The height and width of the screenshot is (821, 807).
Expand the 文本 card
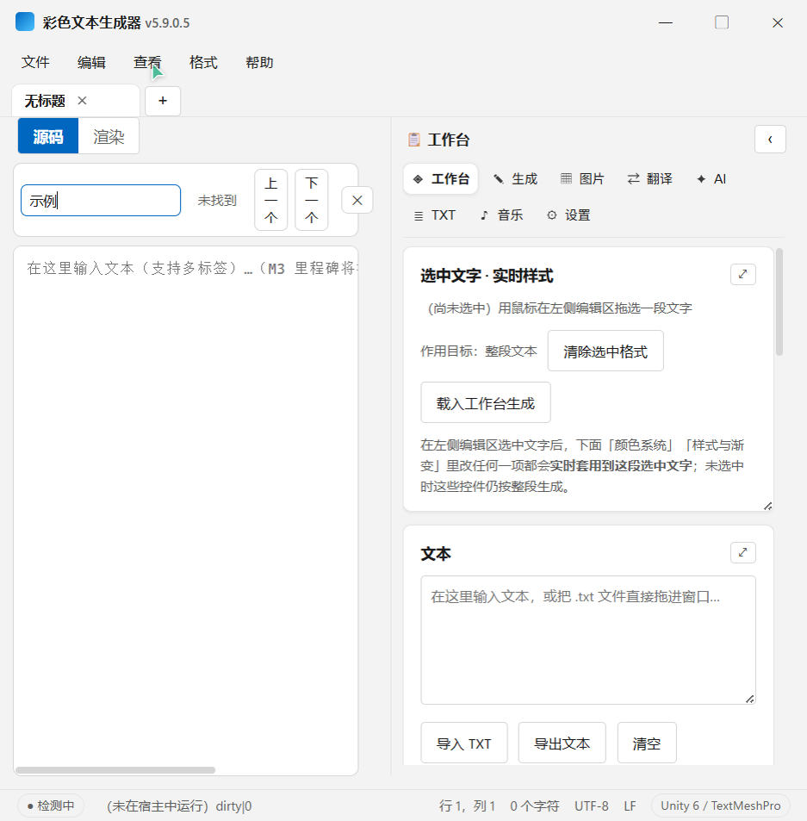[742, 552]
